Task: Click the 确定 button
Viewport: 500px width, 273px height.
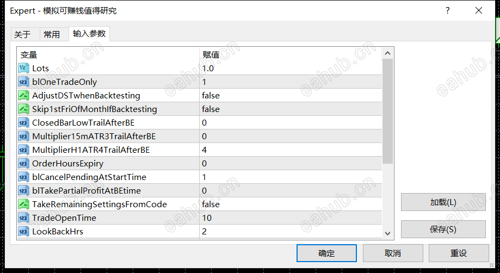Action: click(326, 253)
